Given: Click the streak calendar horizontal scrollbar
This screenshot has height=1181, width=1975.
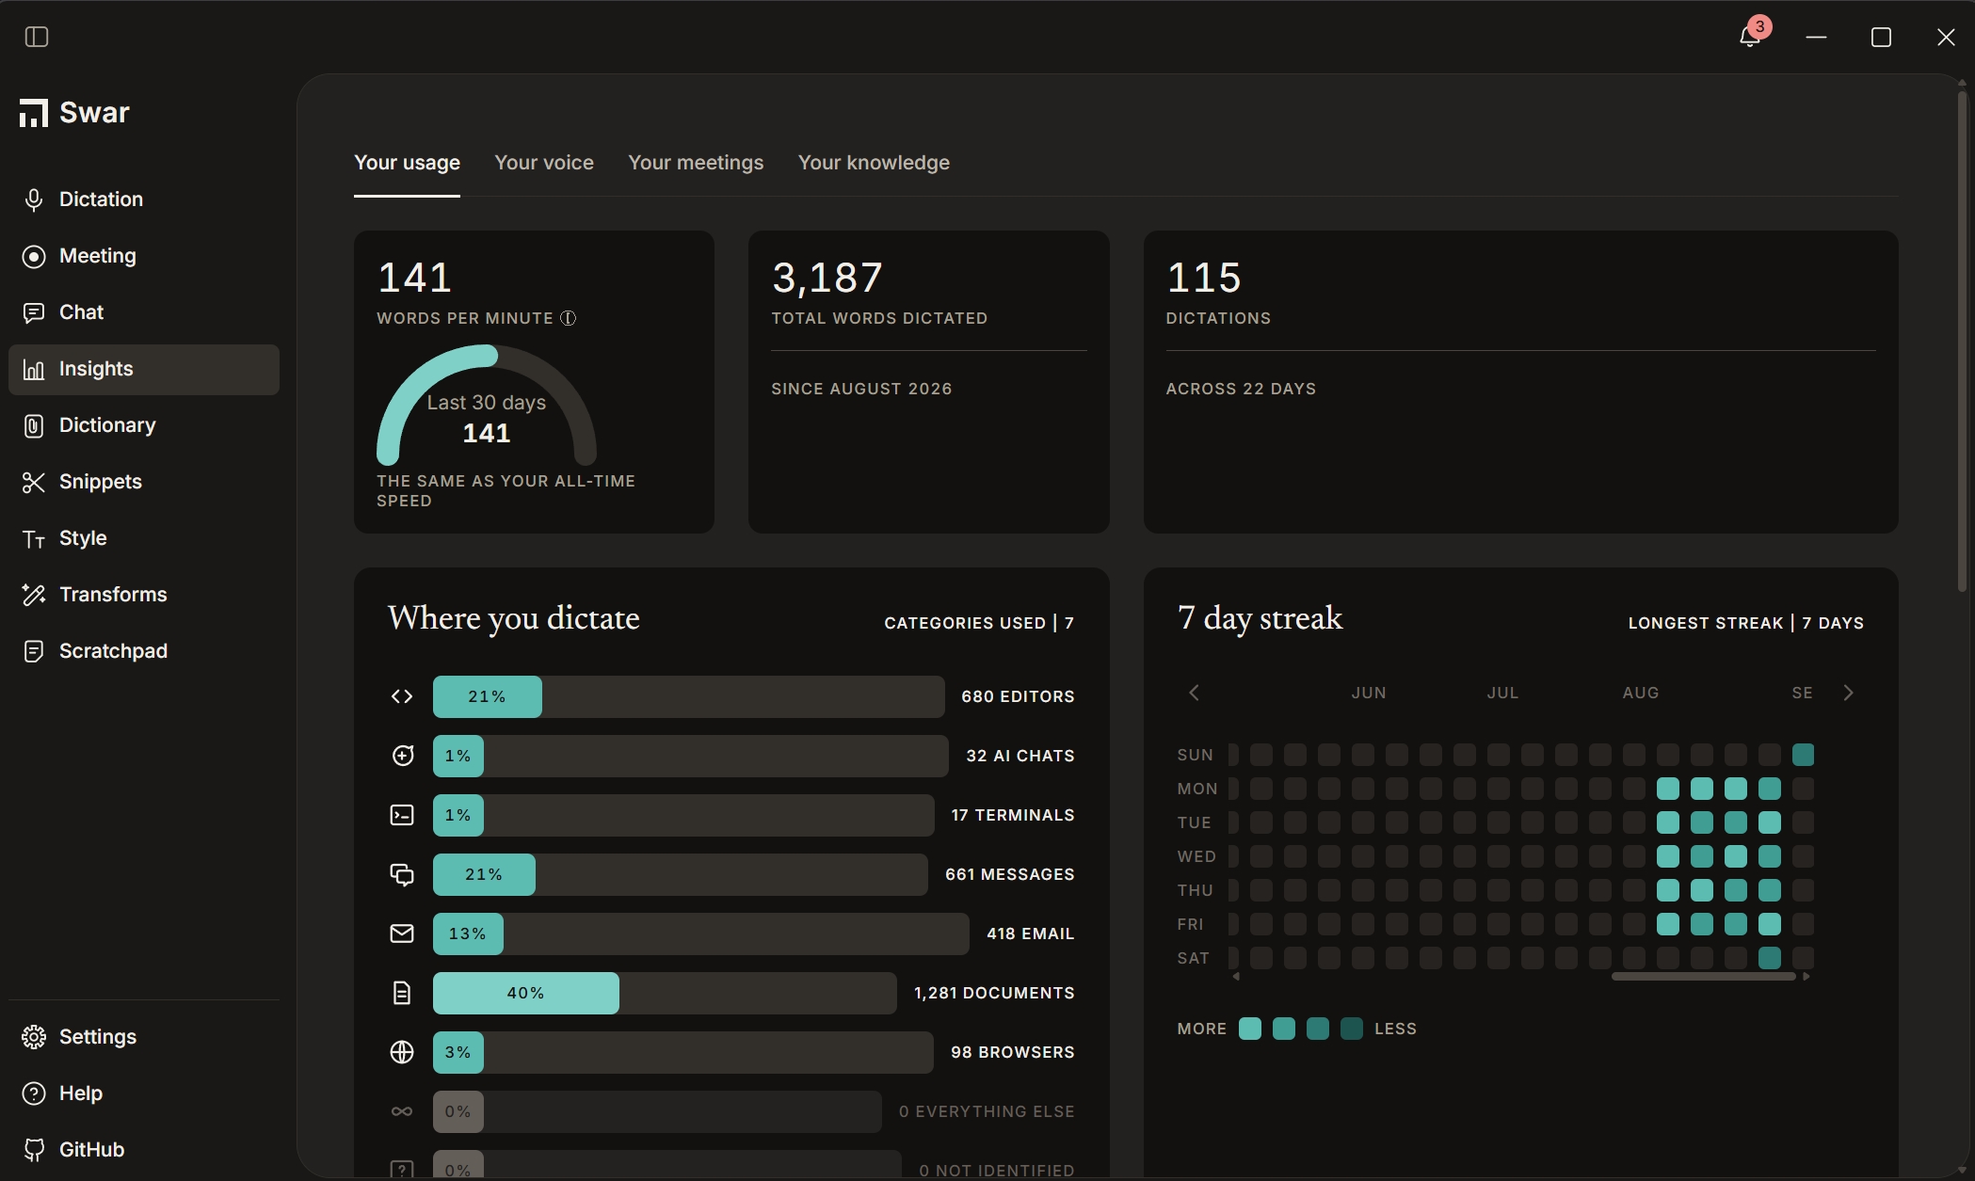Looking at the screenshot, I should click(x=1703, y=977).
